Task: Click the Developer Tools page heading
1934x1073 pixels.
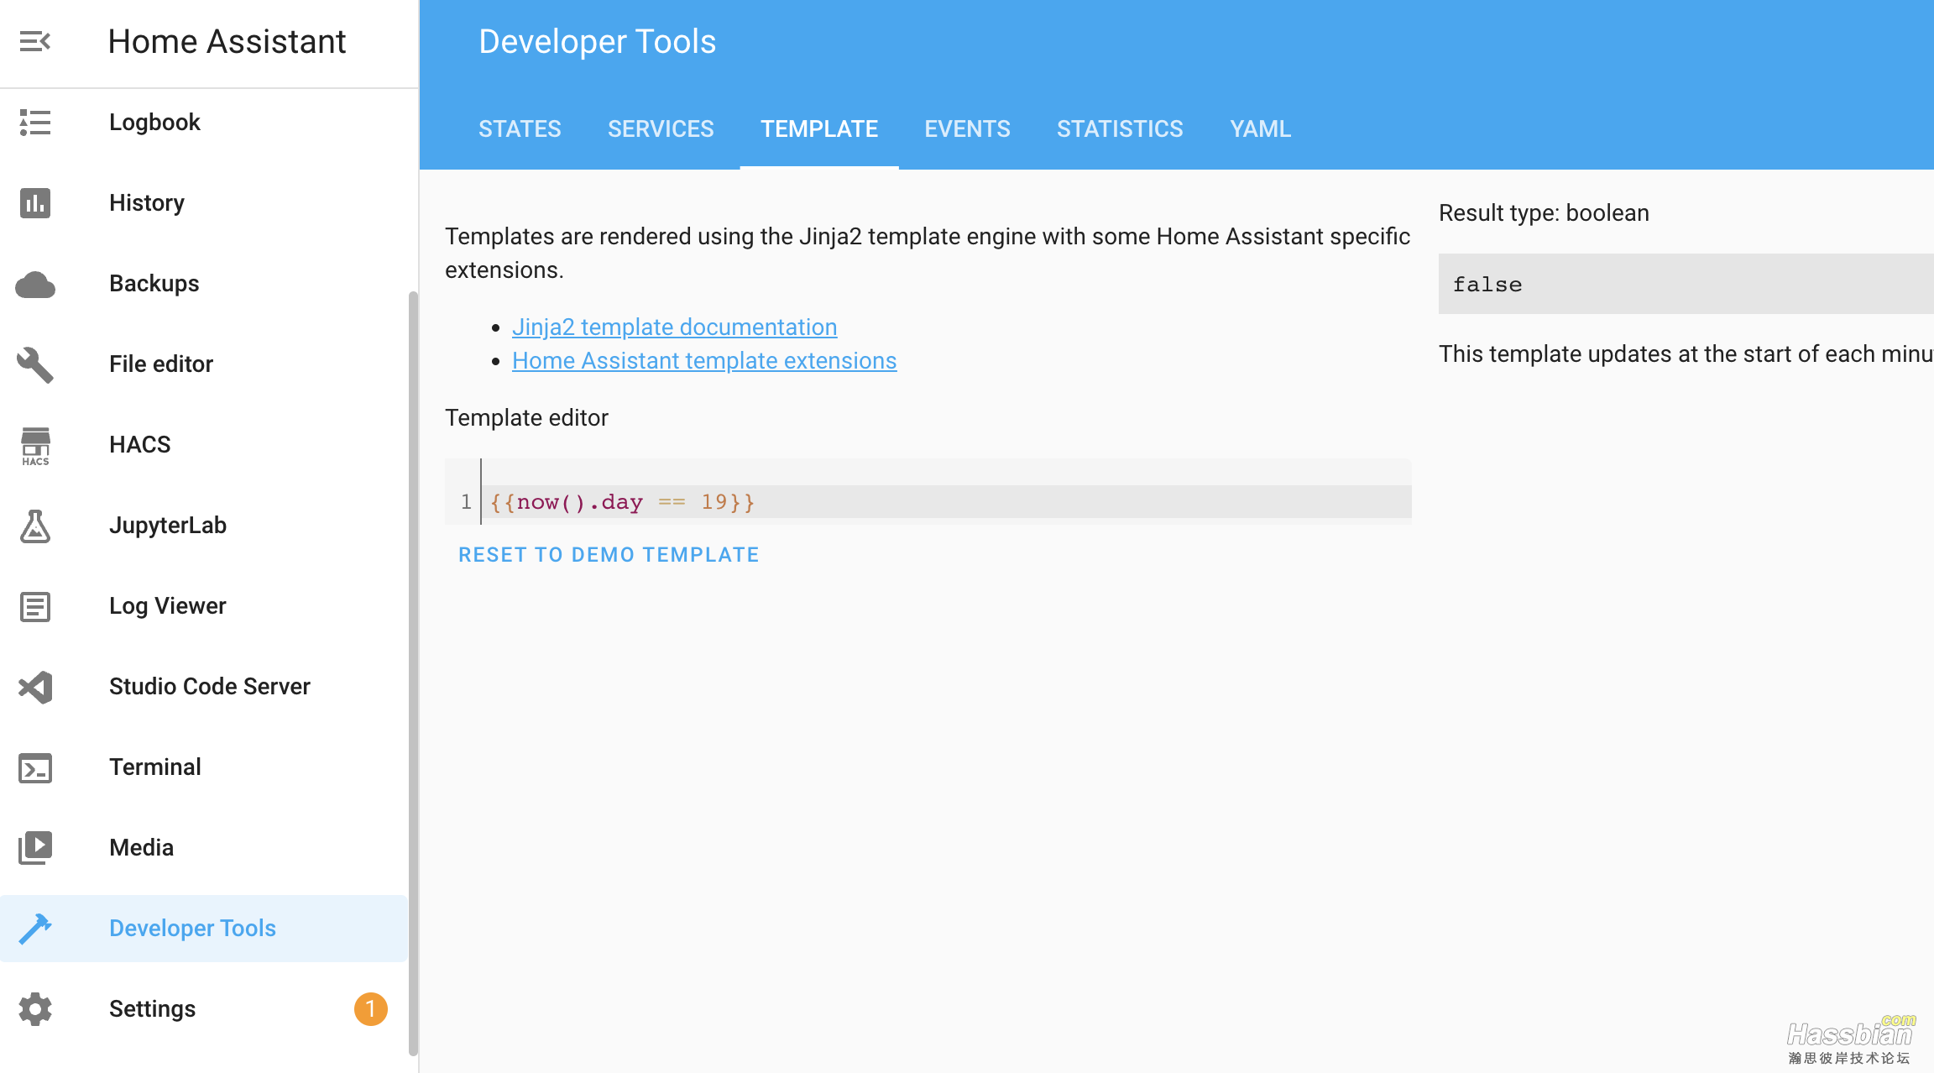Action: pos(597,42)
